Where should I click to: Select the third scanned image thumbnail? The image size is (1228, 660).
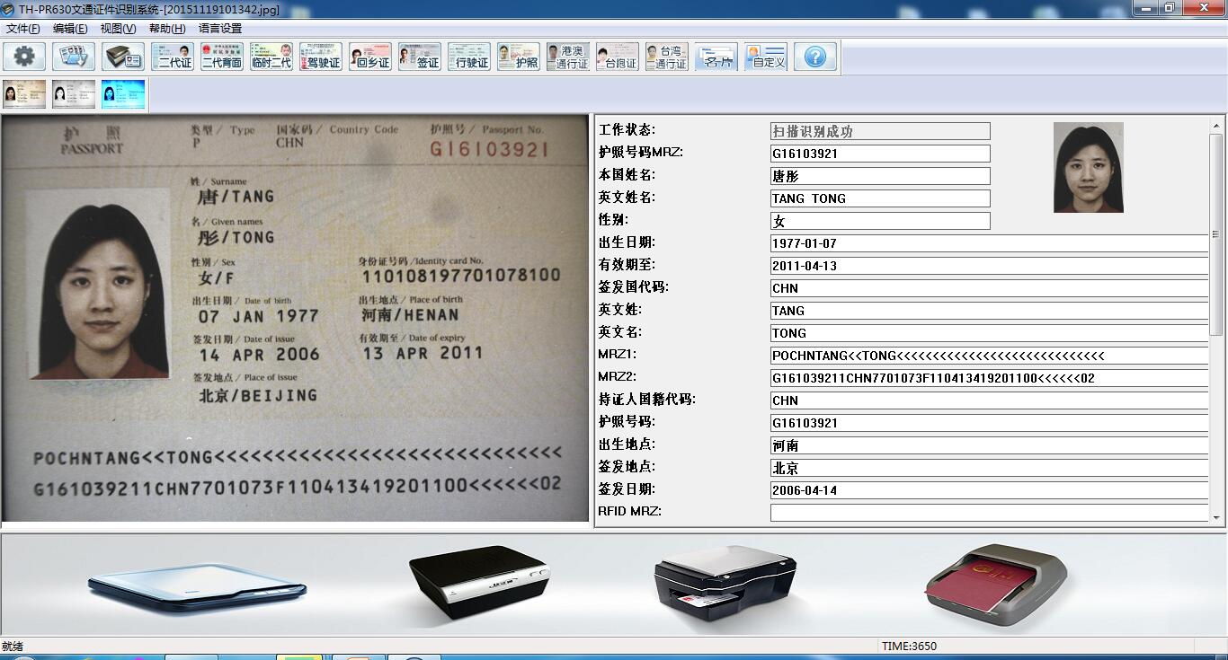tap(123, 92)
